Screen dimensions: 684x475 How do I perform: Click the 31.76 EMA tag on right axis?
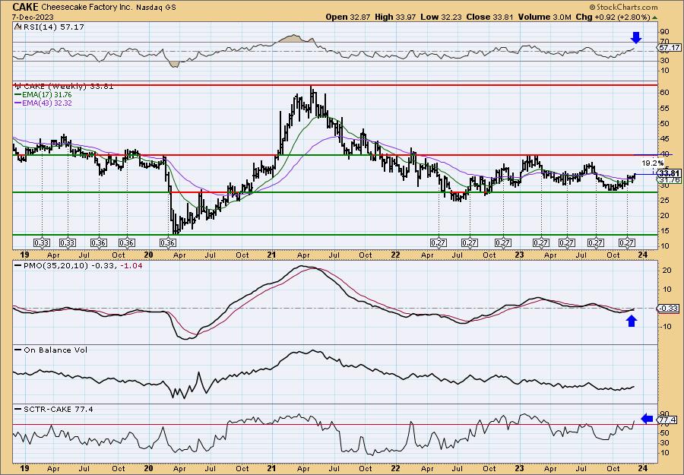pos(669,179)
